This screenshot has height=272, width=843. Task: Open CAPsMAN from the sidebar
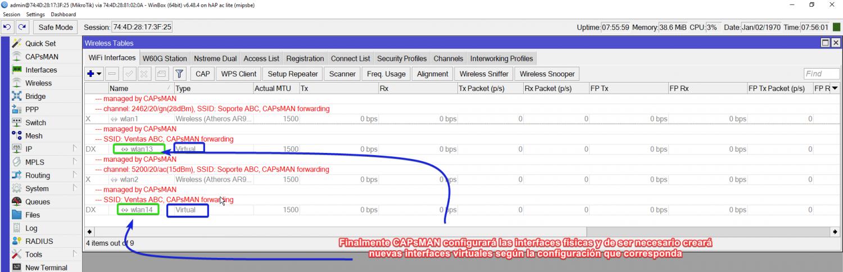41,57
